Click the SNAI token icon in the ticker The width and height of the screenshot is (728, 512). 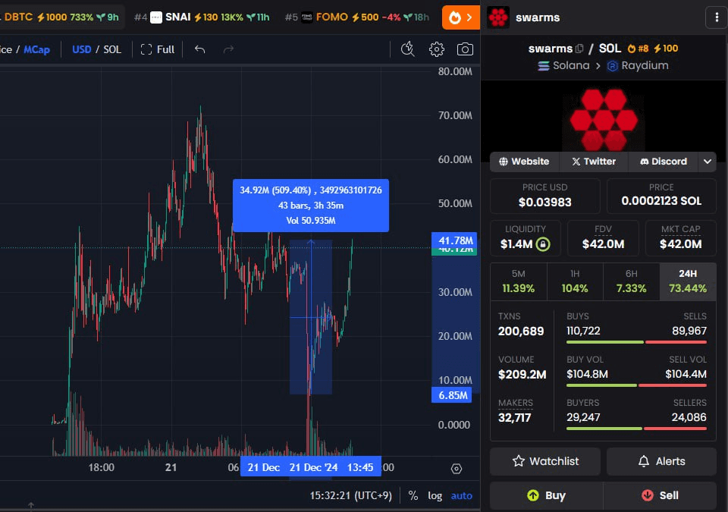point(156,17)
